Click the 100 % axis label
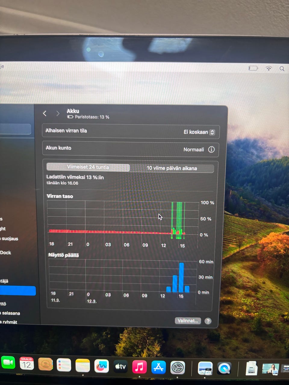This screenshot has height=385, width=289. click(207, 203)
